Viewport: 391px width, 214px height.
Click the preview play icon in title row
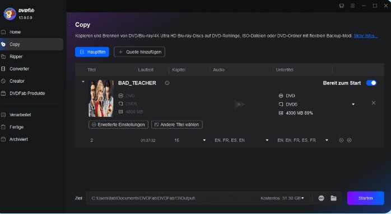coord(341,140)
